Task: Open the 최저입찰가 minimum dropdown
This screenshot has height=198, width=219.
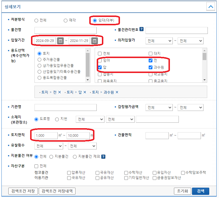Action: tap(159, 41)
